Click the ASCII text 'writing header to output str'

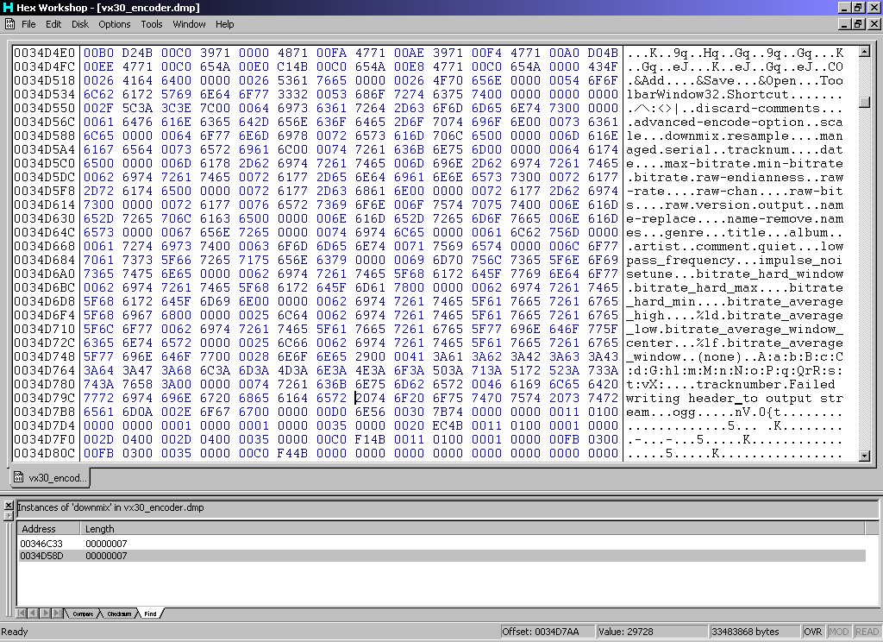tap(735, 398)
